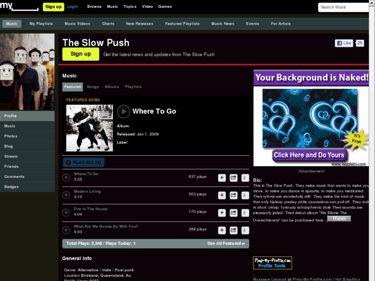Image resolution: width=375 pixels, height=281 pixels.
Task: Select Profile in the sidebar
Action: 27,116
